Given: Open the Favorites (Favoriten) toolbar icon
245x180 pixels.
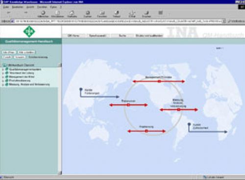Looking at the screenshot, I should [102, 14].
